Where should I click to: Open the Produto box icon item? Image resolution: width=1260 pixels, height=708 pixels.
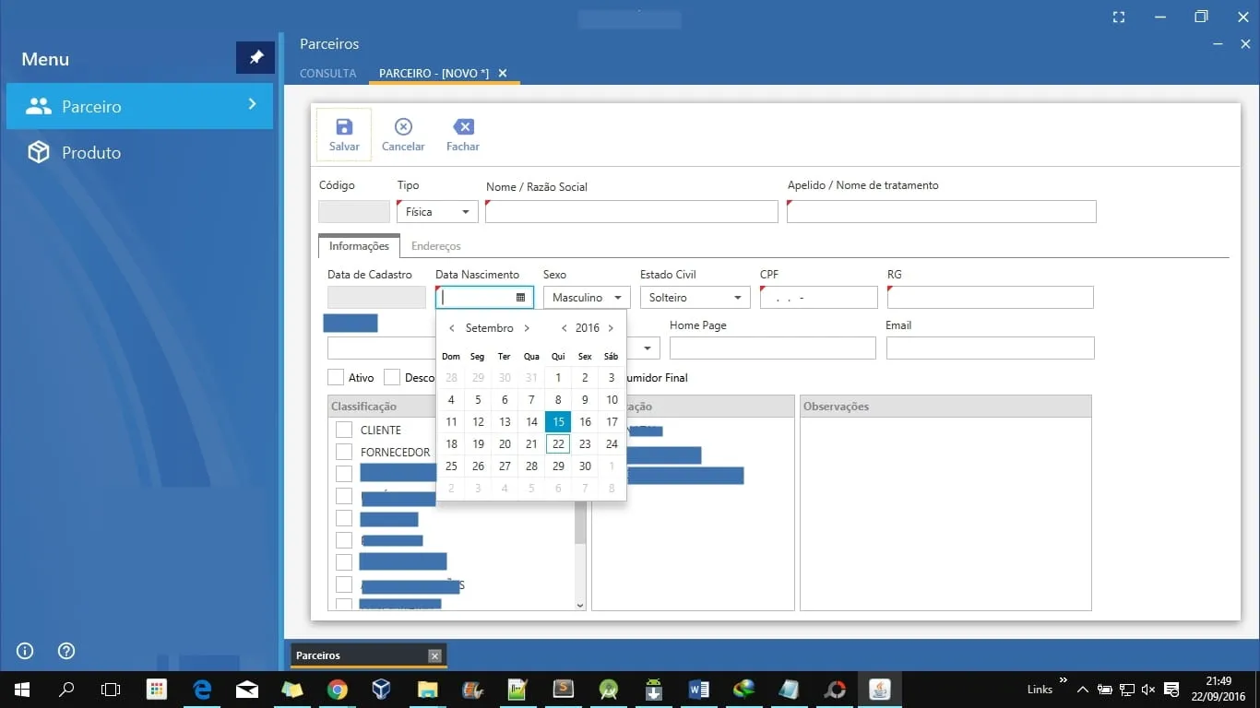pos(39,153)
